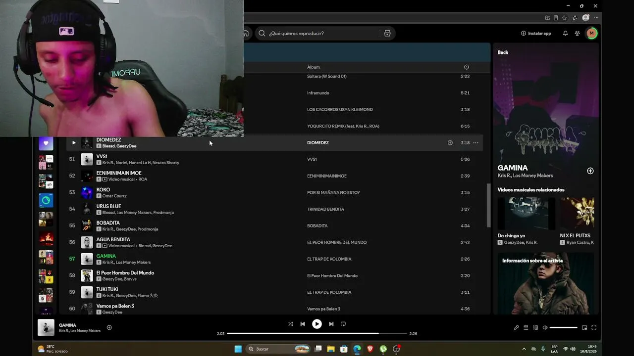This screenshot has width=634, height=356.
Task: Open the miniplayer icon
Action: click(584, 327)
